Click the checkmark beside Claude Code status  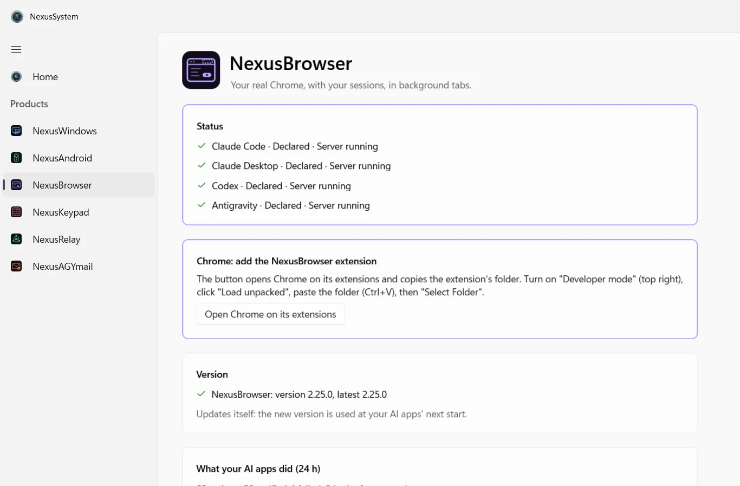(x=202, y=146)
